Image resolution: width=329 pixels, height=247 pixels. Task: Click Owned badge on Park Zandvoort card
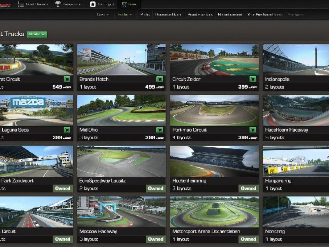click(63, 188)
